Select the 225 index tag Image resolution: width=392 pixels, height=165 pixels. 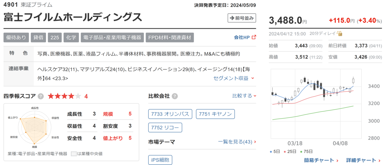coord(55,37)
